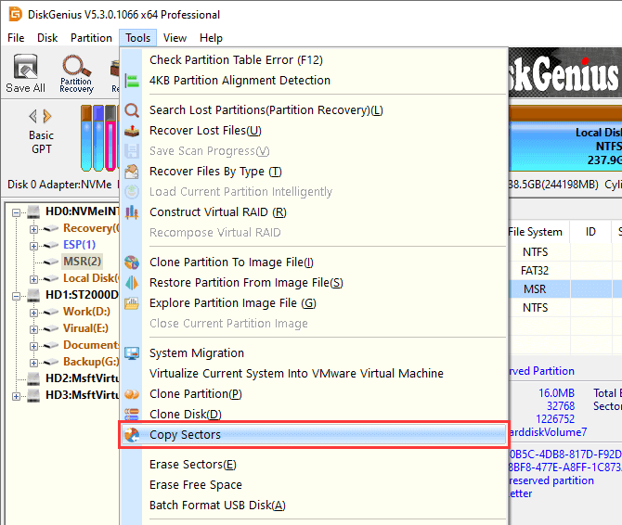Click the Recover Lost Files icon
Image resolution: width=622 pixels, height=525 pixels.
132,131
